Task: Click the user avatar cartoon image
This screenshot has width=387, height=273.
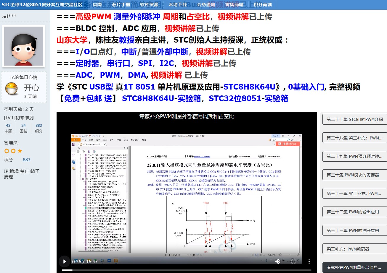Action: coord(23,46)
